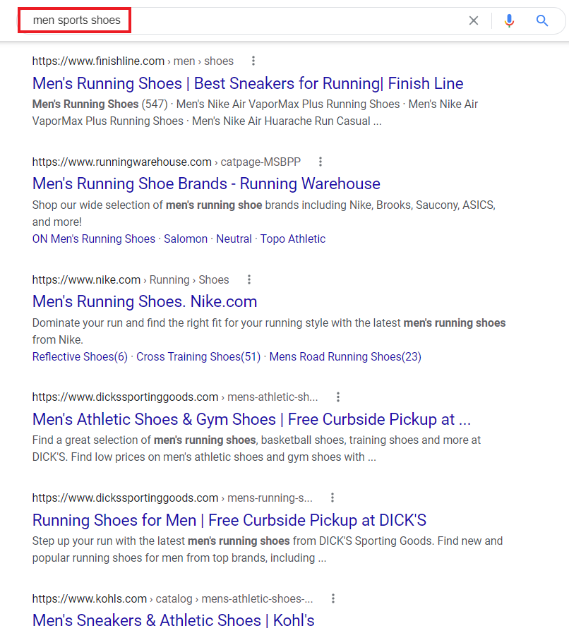This screenshot has height=633, width=569.
Task: Open three-dot menu beside kohls.com result
Action: pos(333,598)
